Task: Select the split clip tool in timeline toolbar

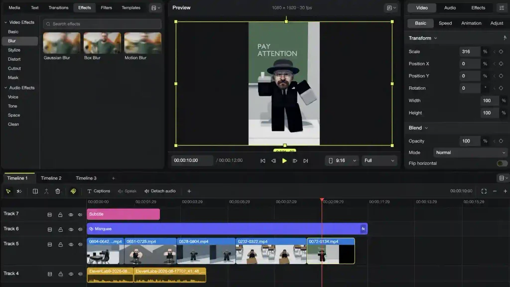Action: (x=35, y=191)
